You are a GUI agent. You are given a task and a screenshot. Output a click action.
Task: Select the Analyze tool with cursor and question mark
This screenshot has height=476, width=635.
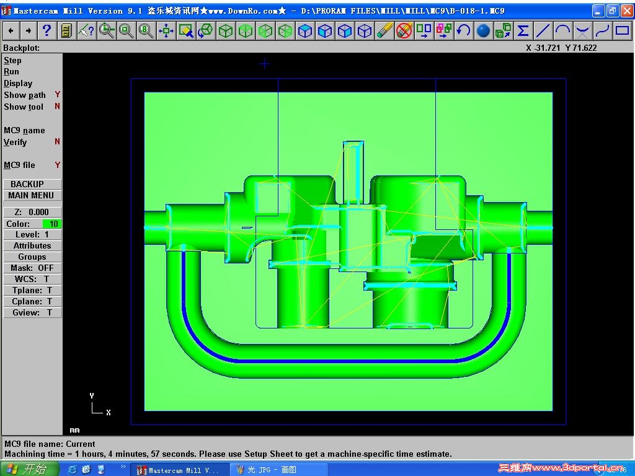point(86,30)
